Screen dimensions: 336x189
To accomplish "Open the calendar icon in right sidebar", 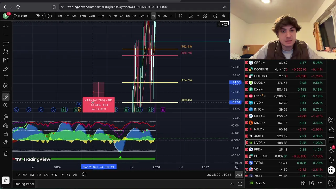I will click(x=331, y=140).
